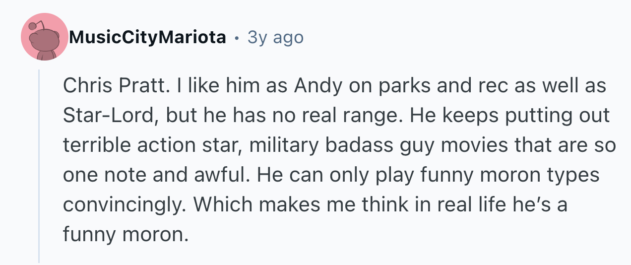Click the words "terrible action star"
The width and height of the screenshot is (631, 265).
(151, 145)
